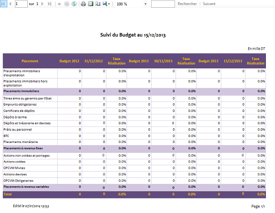
Task: Refresh the report
Action: [x=74, y=4]
